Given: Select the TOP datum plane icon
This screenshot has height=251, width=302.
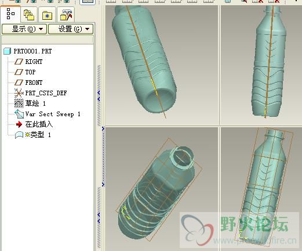Looking at the screenshot, I should [x=19, y=72].
